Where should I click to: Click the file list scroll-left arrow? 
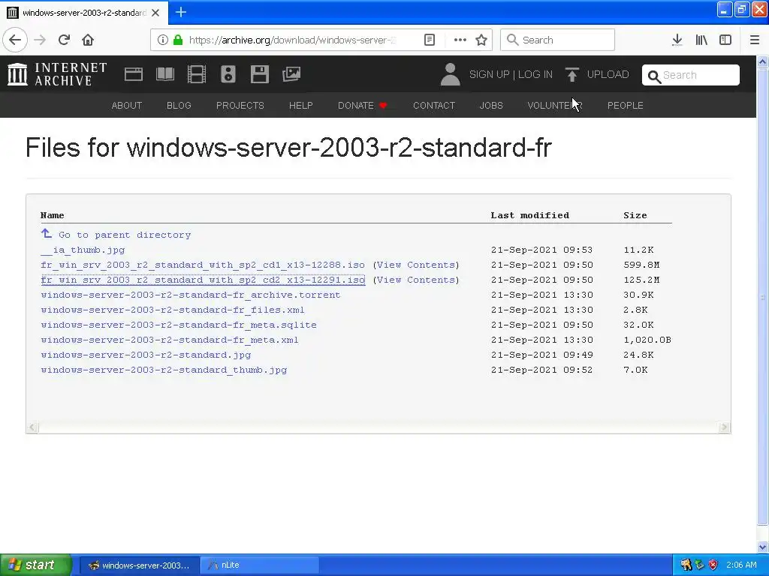[x=32, y=427]
